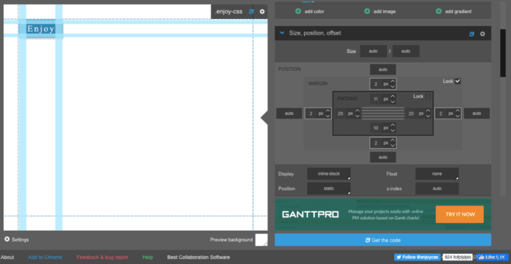Image resolution: width=511 pixels, height=264 pixels.
Task: Click the green plus icon for add color
Action: [x=298, y=11]
